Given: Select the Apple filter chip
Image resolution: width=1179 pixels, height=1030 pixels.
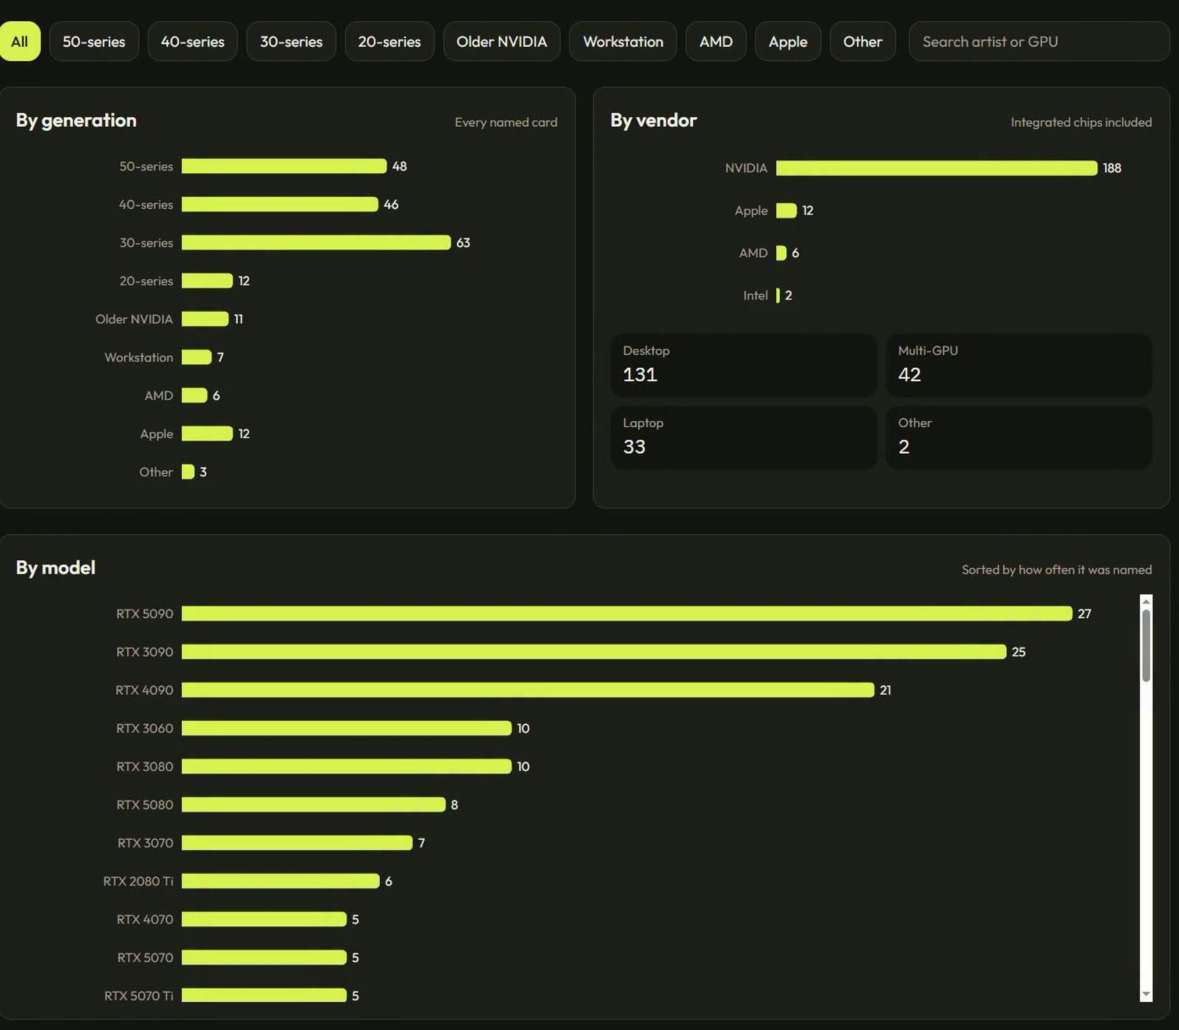Looking at the screenshot, I should point(788,41).
